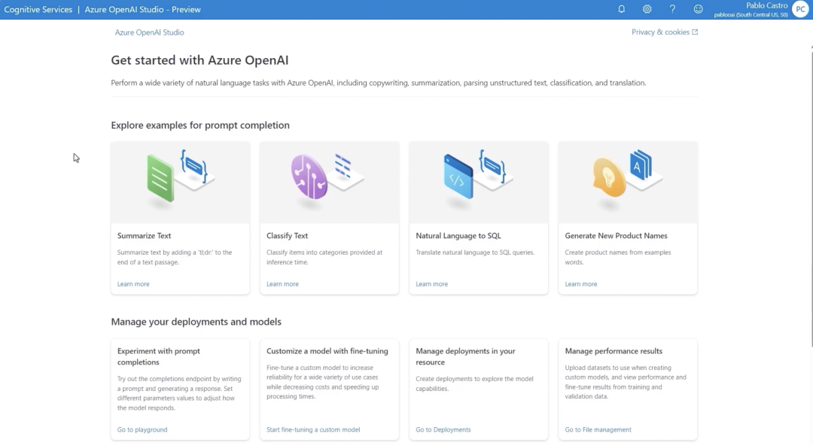
Task: Click Explore examples for prompt completion heading
Action: tap(200, 125)
